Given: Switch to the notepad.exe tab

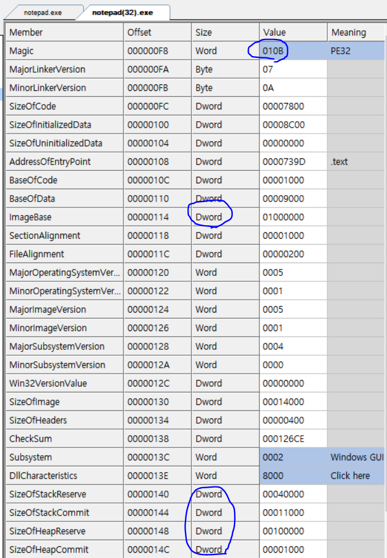Looking at the screenshot, I should (43, 12).
